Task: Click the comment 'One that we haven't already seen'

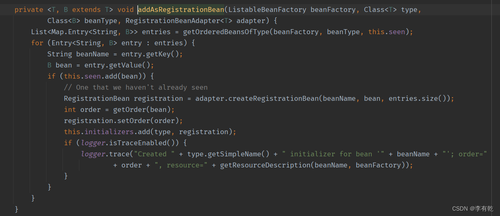Action: coord(136,87)
